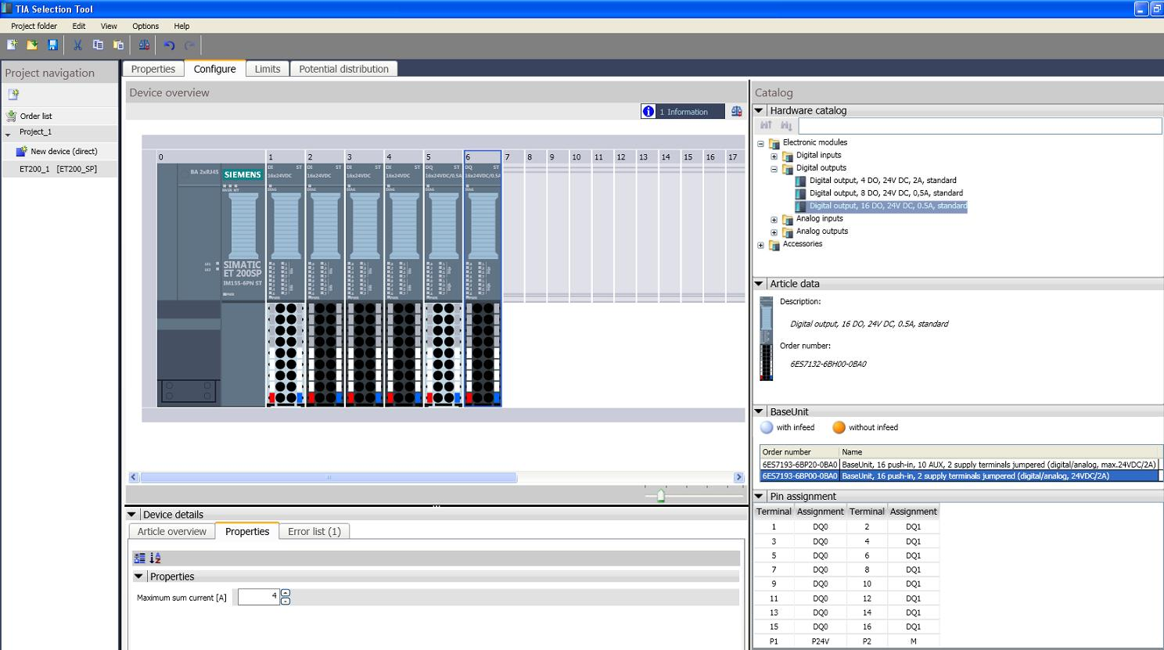The height and width of the screenshot is (650, 1164).
Task: Select BaseUnit row 6ES7193-6BP20-0BA0
Action: coord(959,465)
